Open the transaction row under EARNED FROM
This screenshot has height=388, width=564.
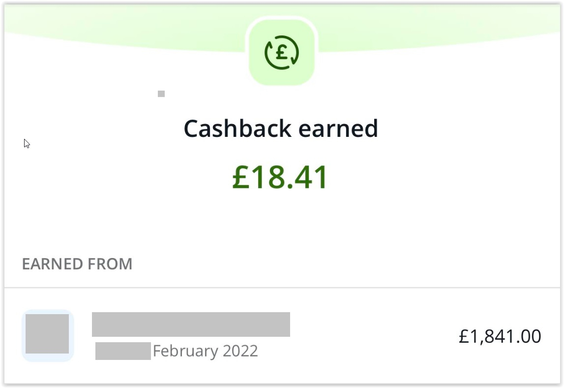282,336
